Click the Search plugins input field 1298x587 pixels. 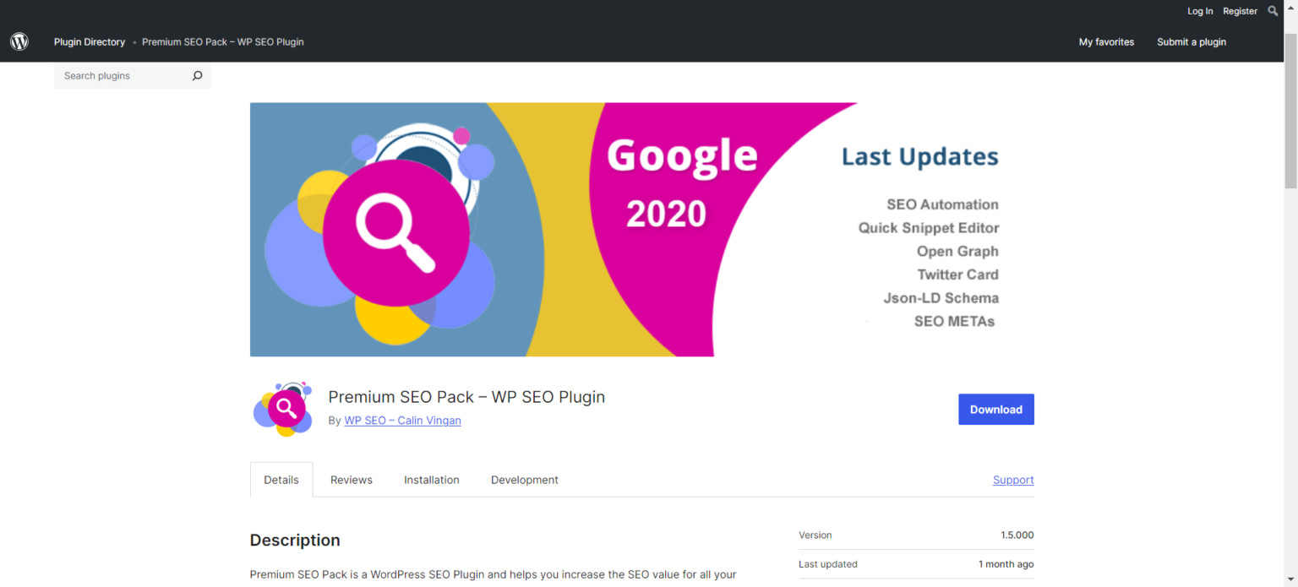coord(118,75)
